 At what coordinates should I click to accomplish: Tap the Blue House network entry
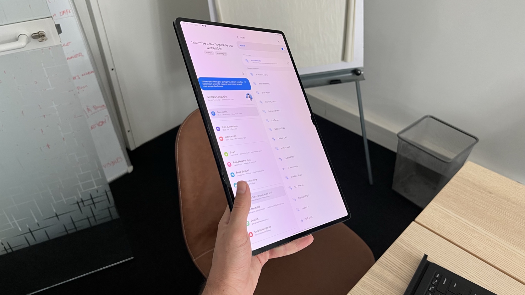click(x=267, y=92)
